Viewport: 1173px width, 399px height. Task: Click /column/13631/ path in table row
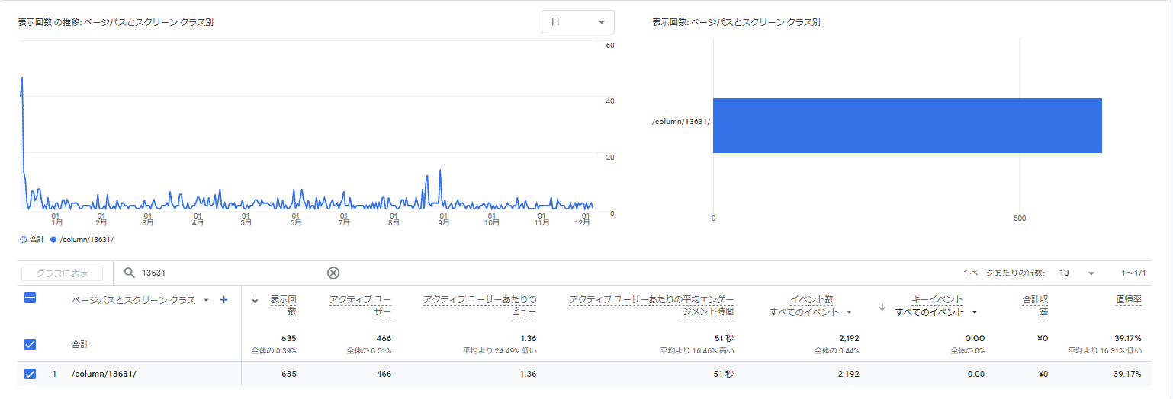pyautogui.click(x=104, y=374)
